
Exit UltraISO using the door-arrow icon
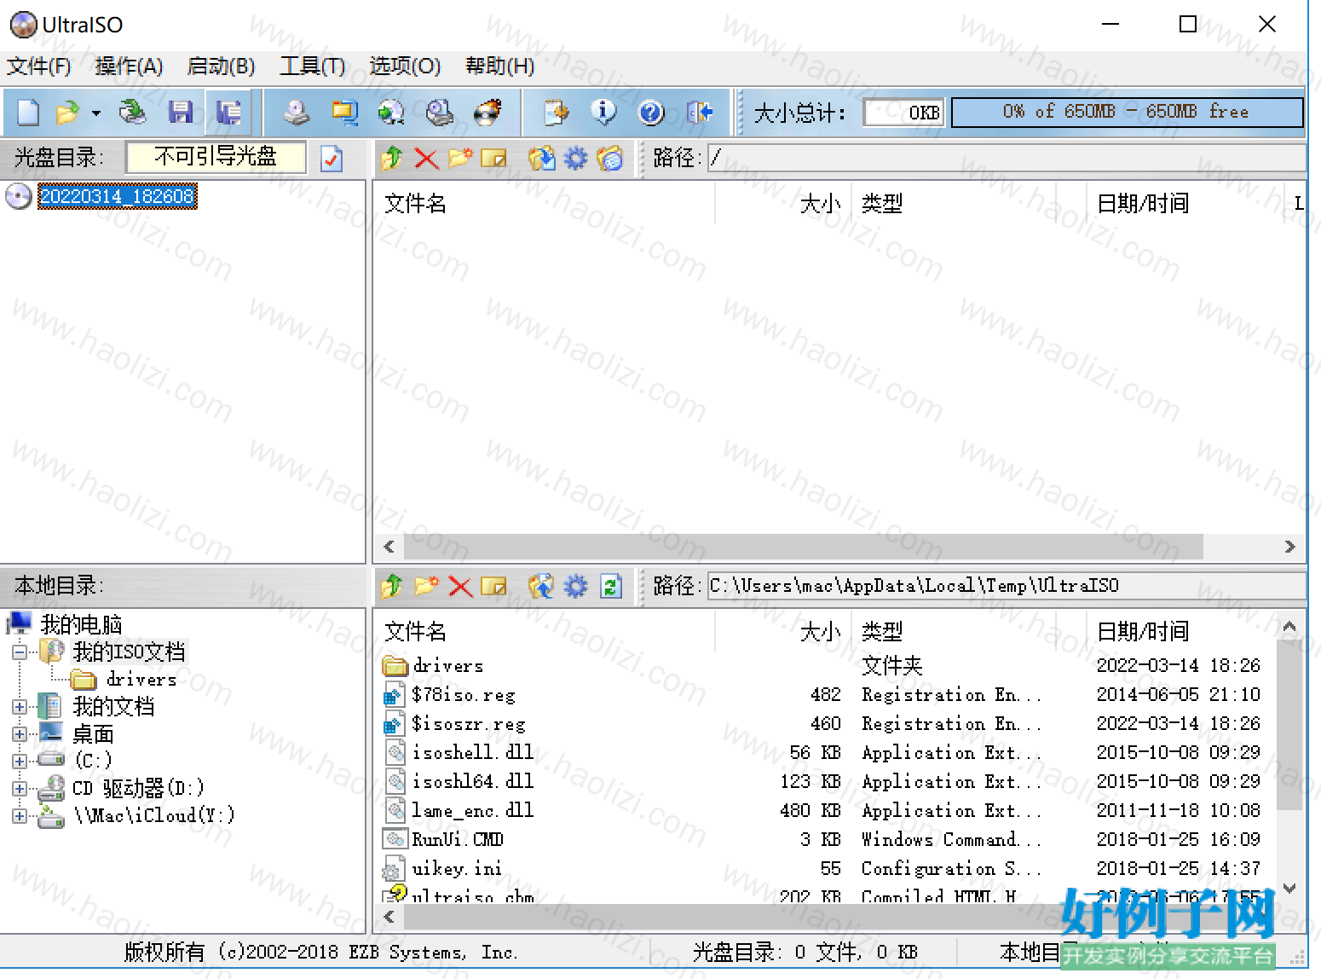(x=699, y=112)
